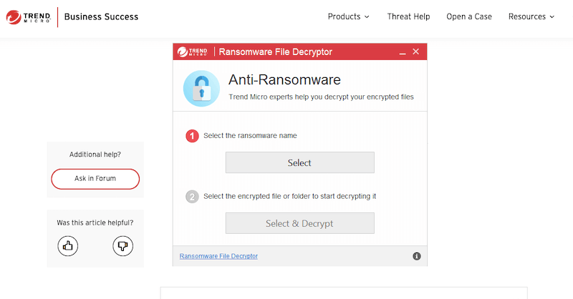Viewport: 573px width, 299px height.
Task: Click 'Select the ransomware name' text
Action: [250, 135]
